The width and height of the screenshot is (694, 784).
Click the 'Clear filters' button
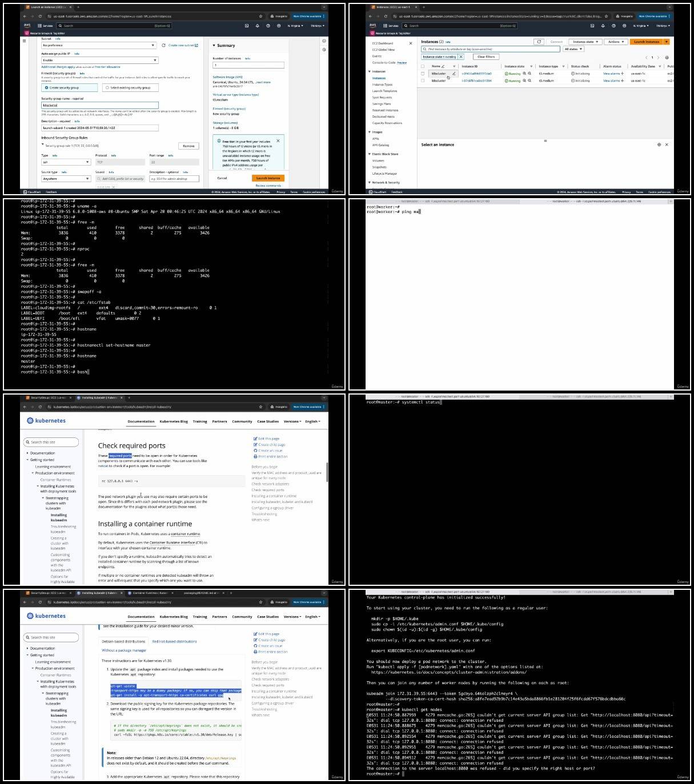486,57
